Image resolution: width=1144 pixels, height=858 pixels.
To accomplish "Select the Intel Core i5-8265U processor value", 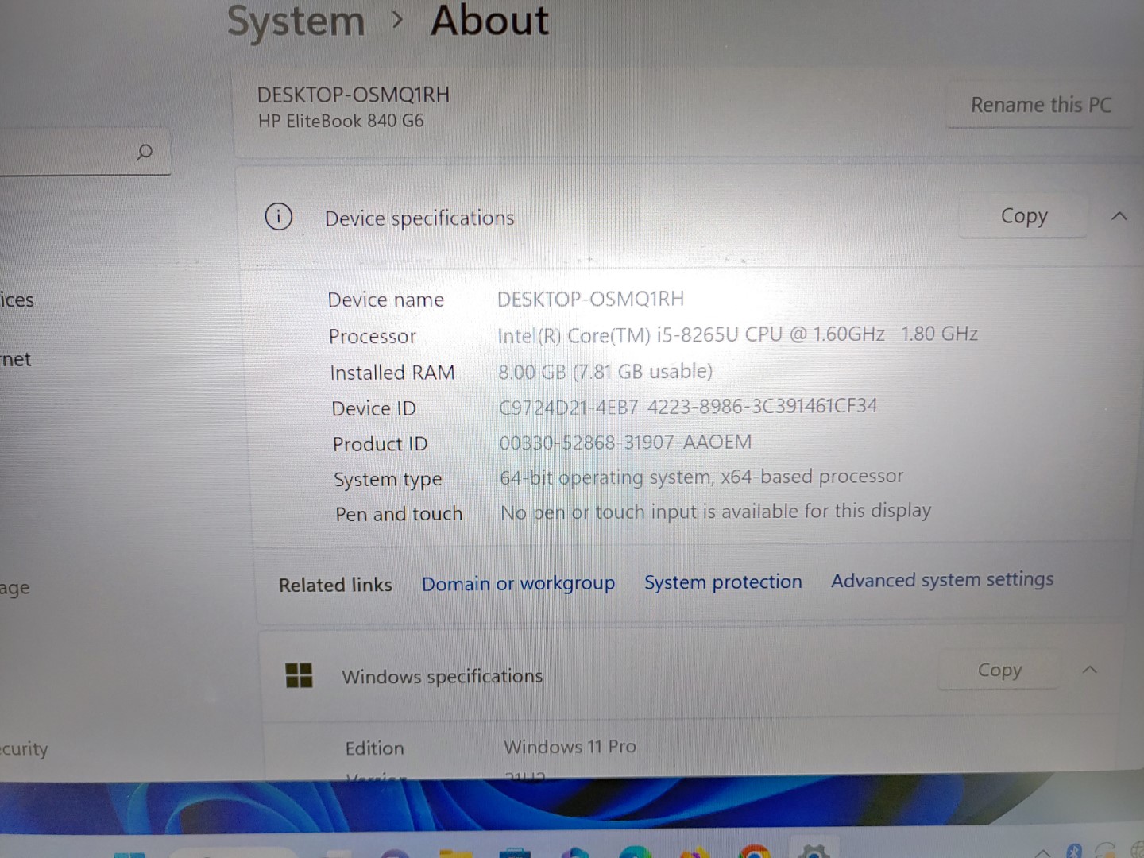I will click(737, 334).
